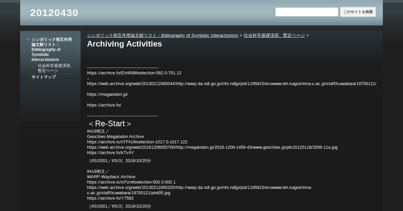The height and width of the screenshot is (211, 403).
Task: Select text WARP-Wayback Archive
Action: click(111, 177)
